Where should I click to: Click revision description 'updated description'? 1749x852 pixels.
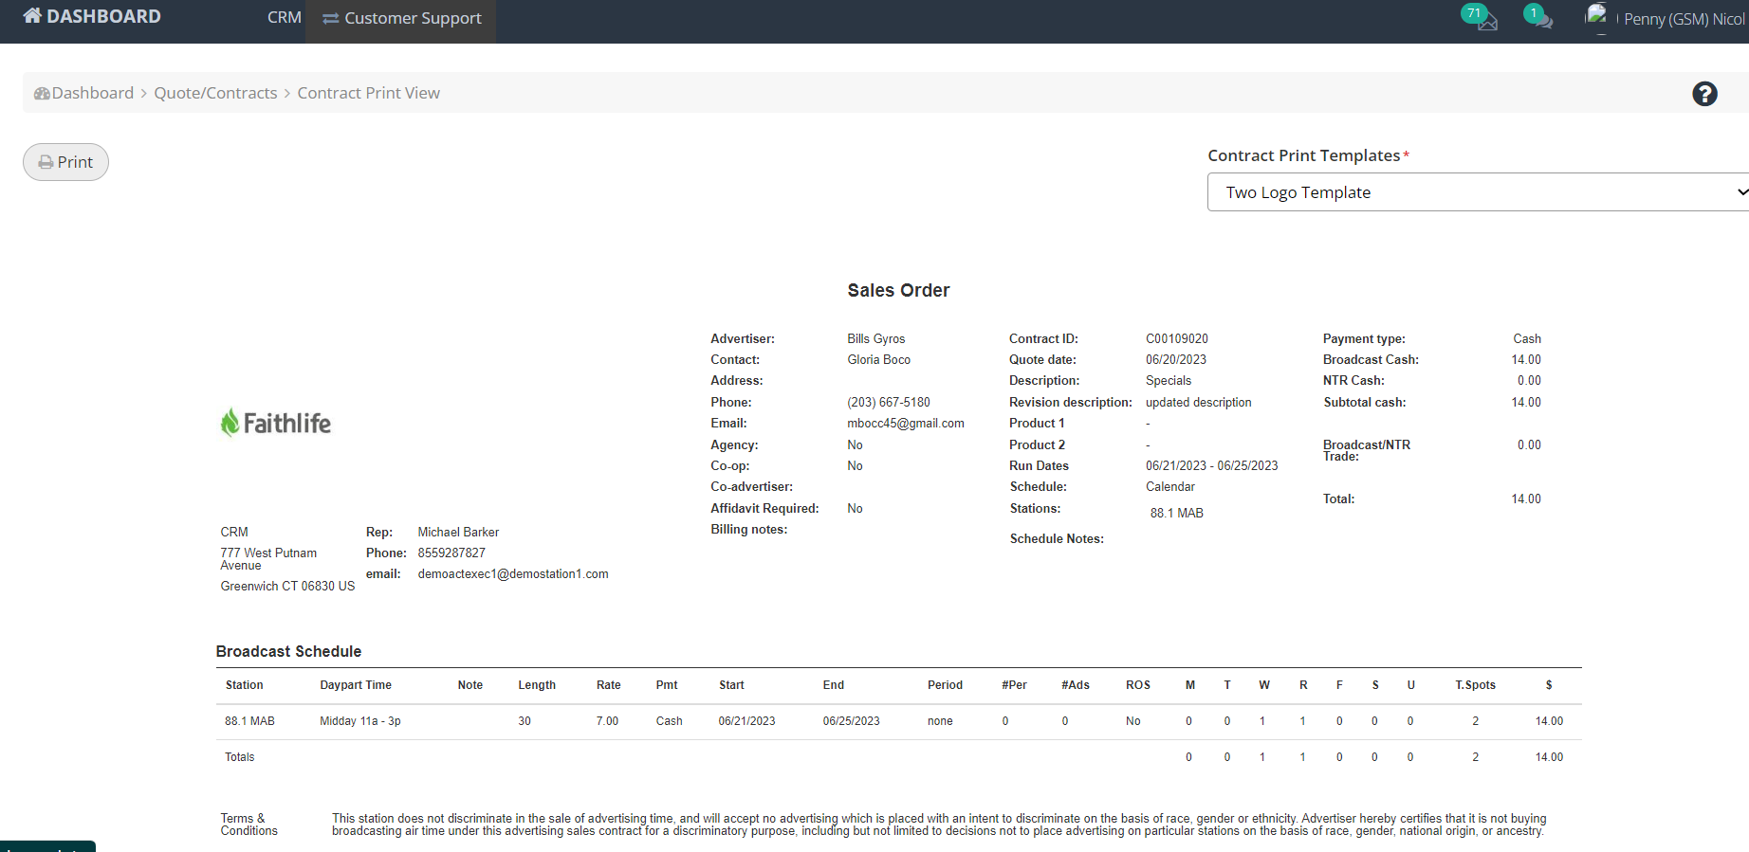point(1199,402)
